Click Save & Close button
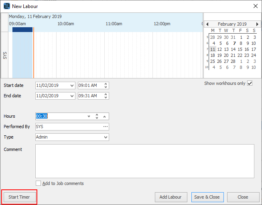262x205 pixels. click(207, 197)
